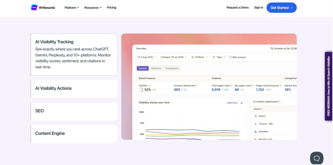This screenshot has width=333, height=165.
Task: Click the AI visibility leaderboard info icon
Action: [x=279, y=102]
